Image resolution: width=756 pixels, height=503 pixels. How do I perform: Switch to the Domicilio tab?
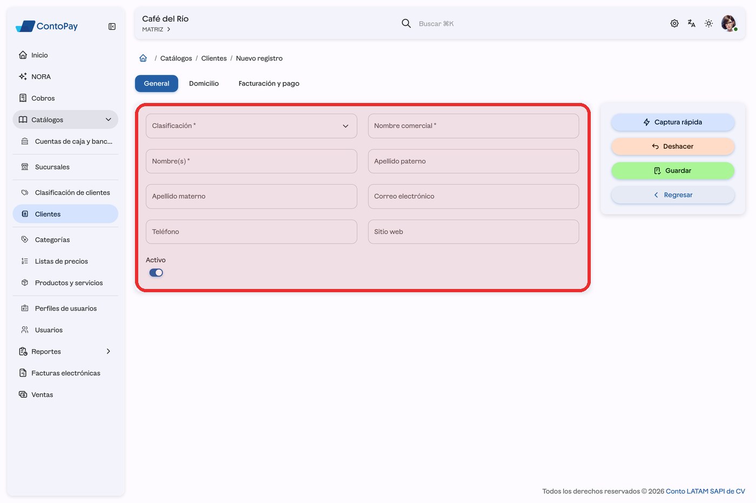[x=204, y=84]
